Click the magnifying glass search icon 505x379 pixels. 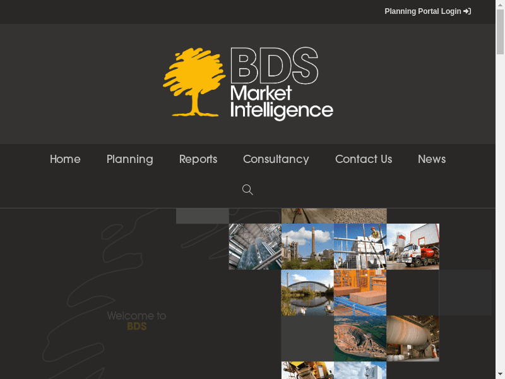click(x=247, y=189)
